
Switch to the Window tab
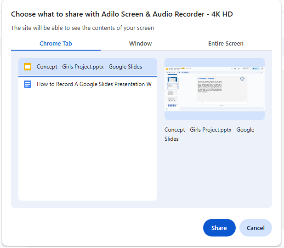[x=140, y=44]
